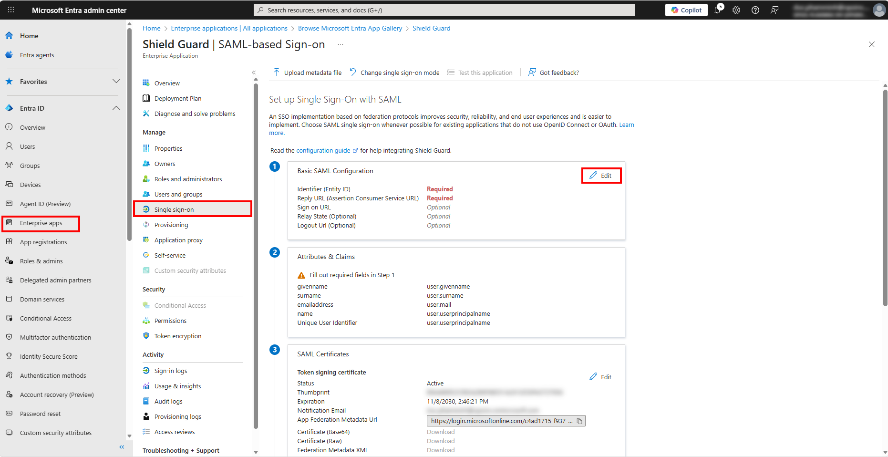Click Upload metadata file
Viewport: 888px width, 457px height.
(x=308, y=73)
